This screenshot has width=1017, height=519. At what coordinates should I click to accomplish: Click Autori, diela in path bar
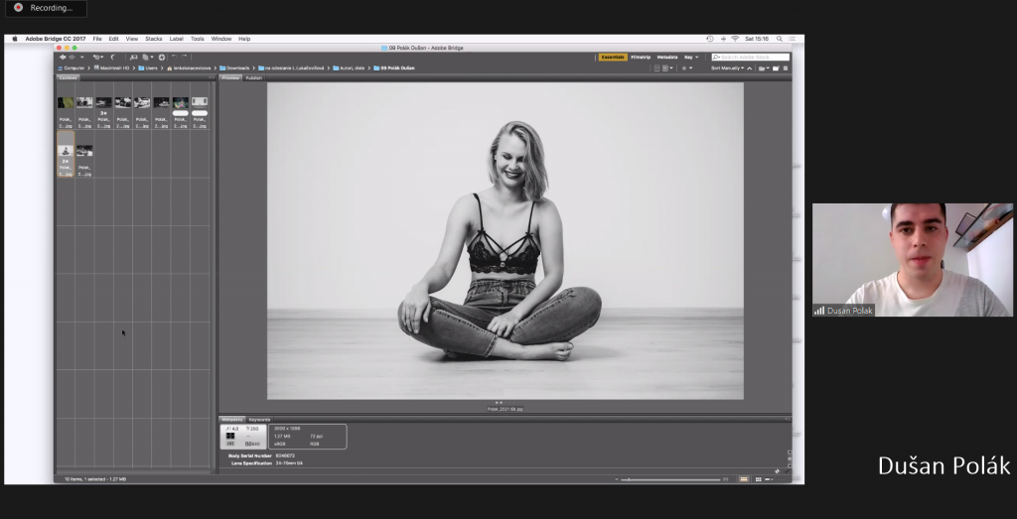(350, 68)
